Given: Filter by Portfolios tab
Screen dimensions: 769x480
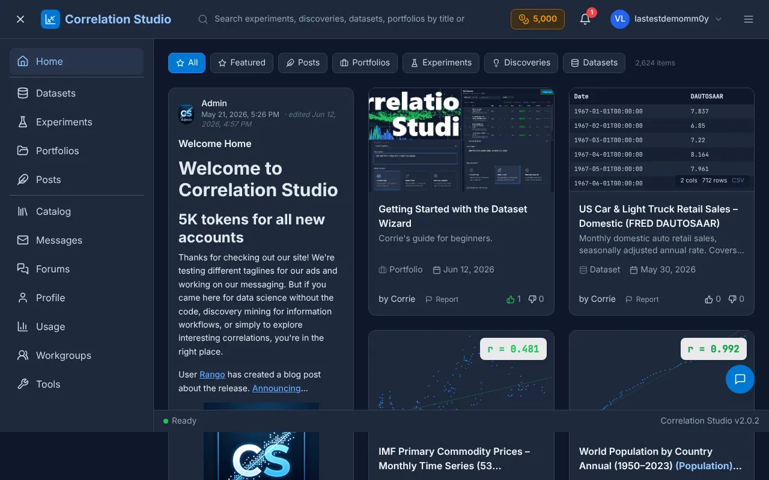Looking at the screenshot, I should click(x=365, y=63).
